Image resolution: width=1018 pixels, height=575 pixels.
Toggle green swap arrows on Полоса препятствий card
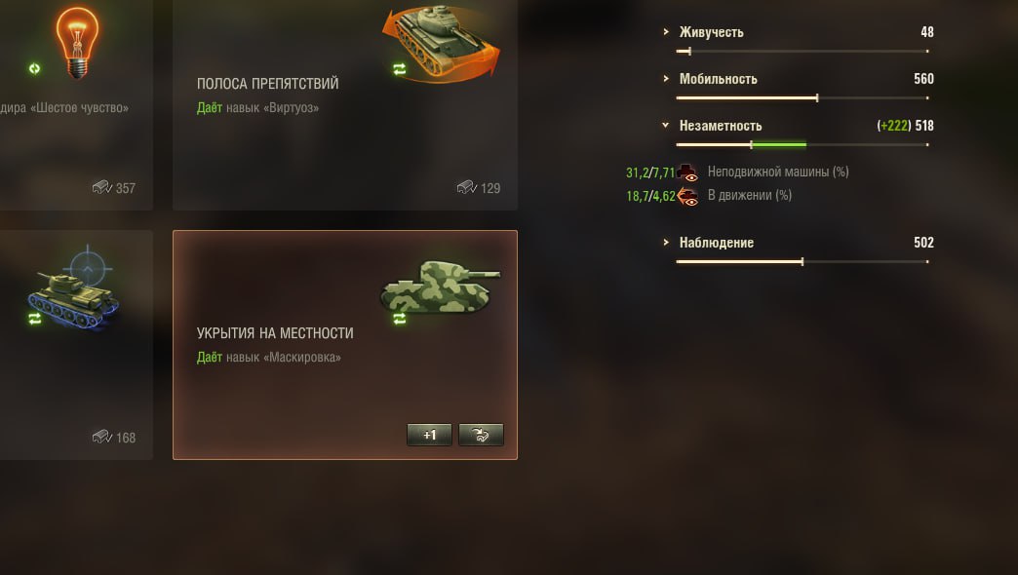(399, 69)
